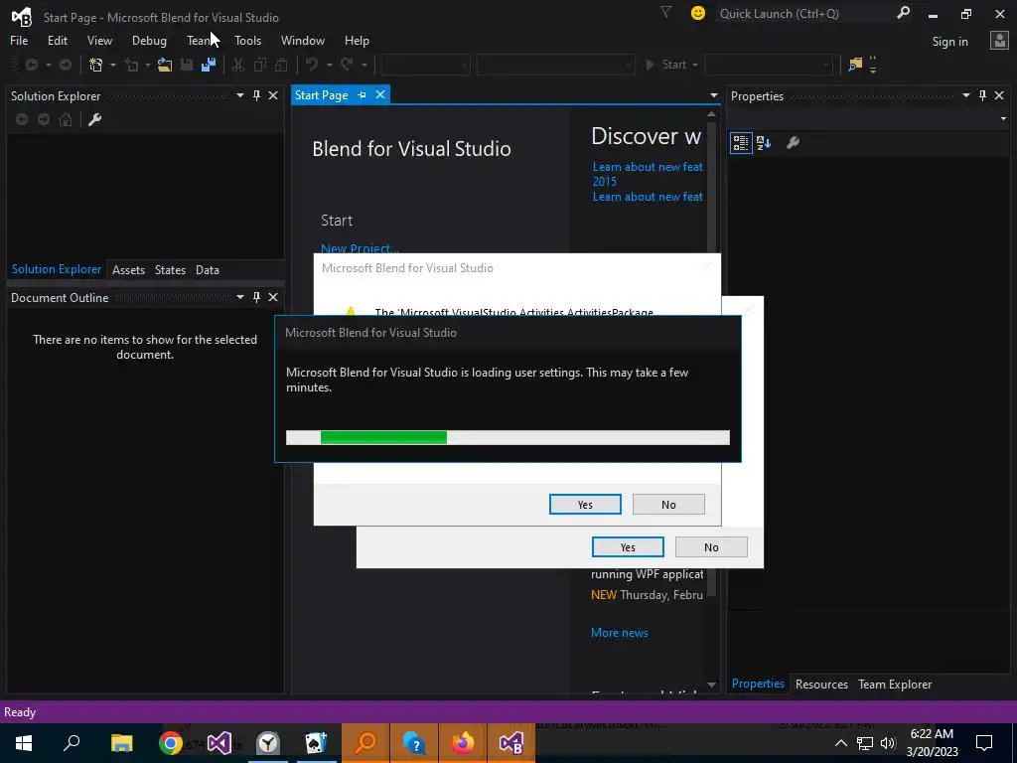Open the View menu
Screen dimensions: 1017x763
click(99, 41)
